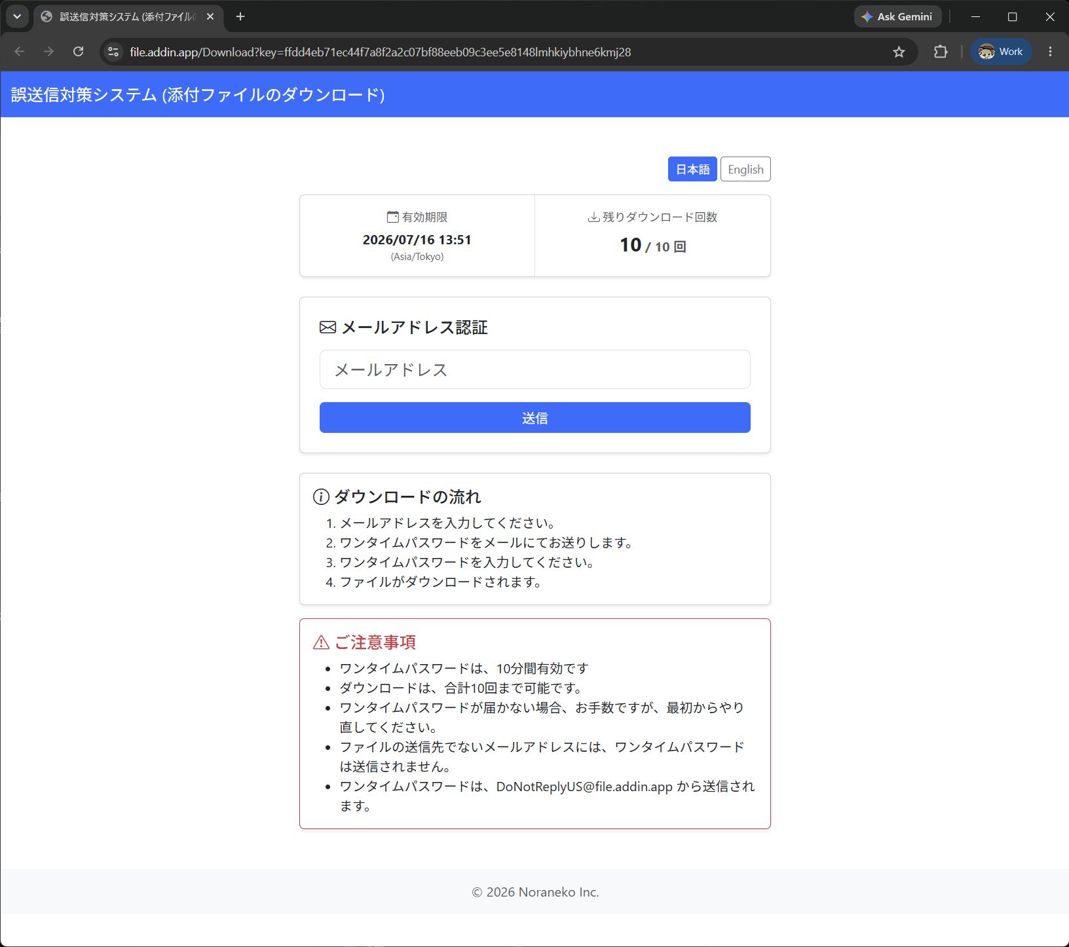This screenshot has height=947, width=1069.
Task: Click the ダウンロードの流れ heading
Action: (x=407, y=497)
